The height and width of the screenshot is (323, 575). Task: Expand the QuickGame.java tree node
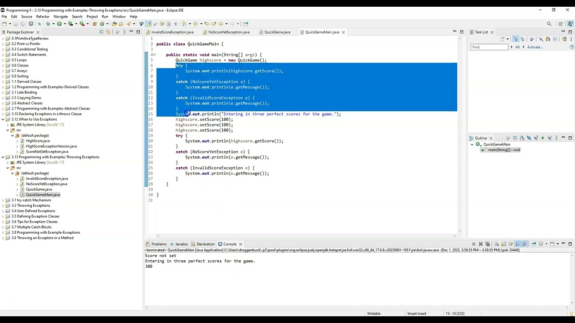(17, 189)
